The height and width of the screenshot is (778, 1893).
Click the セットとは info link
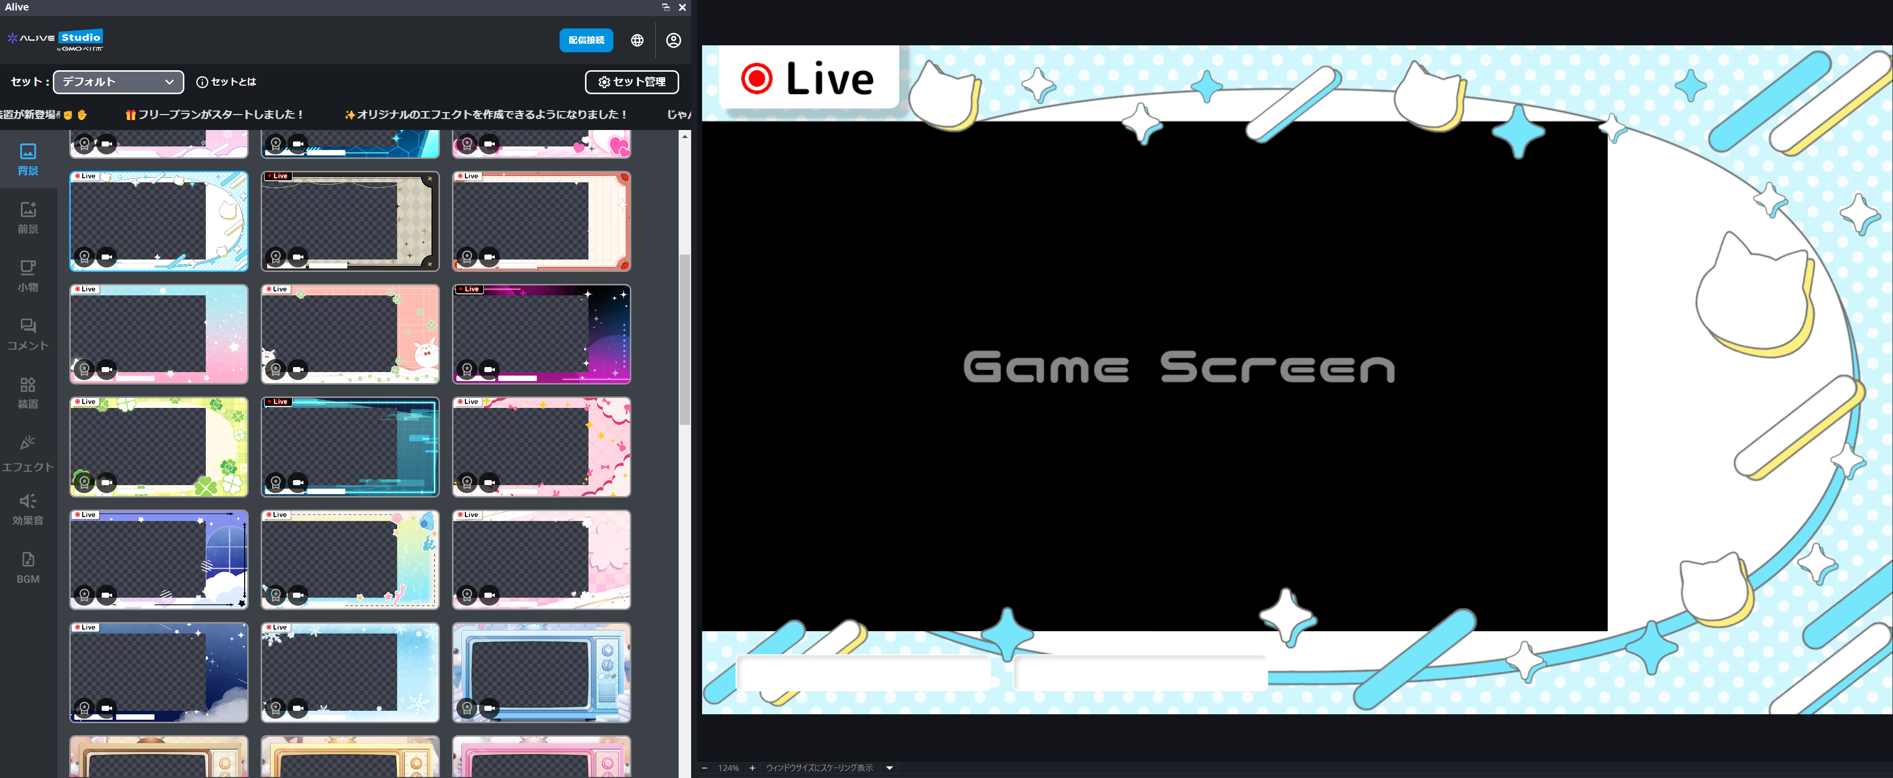226,82
